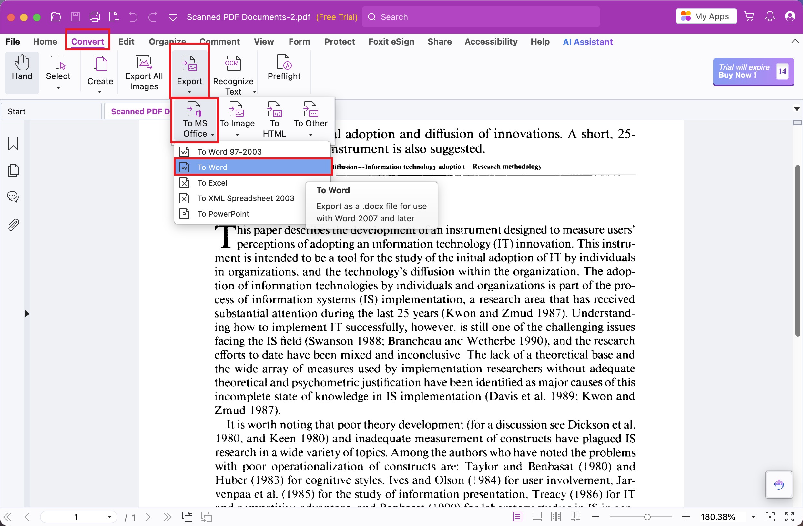Viewport: 803px width, 526px height.
Task: Open the File menu
Action: pos(13,42)
